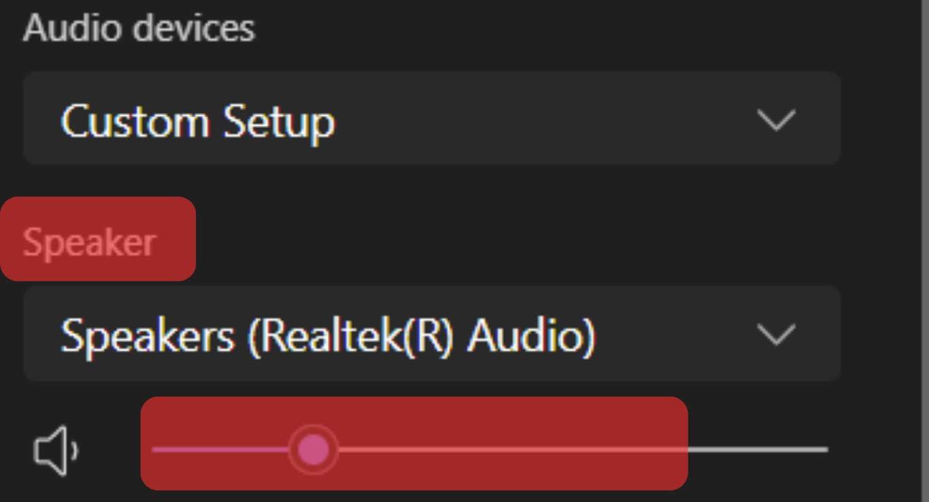This screenshot has height=502, width=929.
Task: Open the Speakers (Realtek(R) Audio) dropdown
Action: click(431, 333)
